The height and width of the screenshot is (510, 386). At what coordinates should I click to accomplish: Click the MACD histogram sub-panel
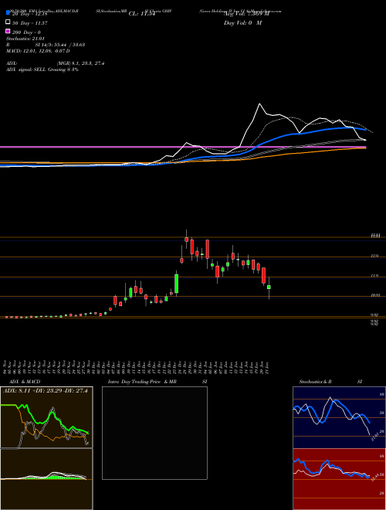coord(46,479)
